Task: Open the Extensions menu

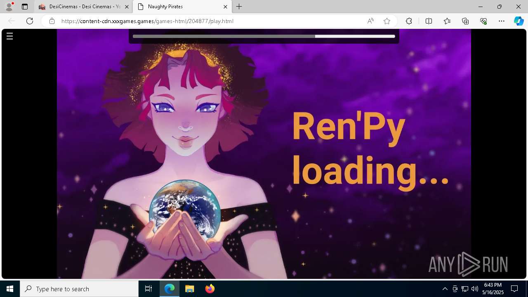Action: (409, 21)
